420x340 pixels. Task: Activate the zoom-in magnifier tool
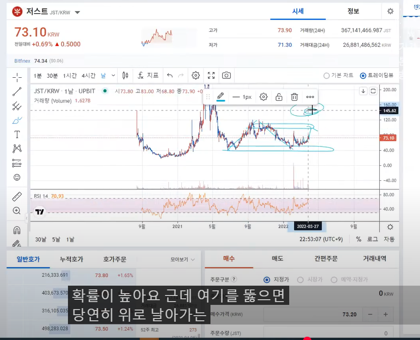click(x=17, y=211)
